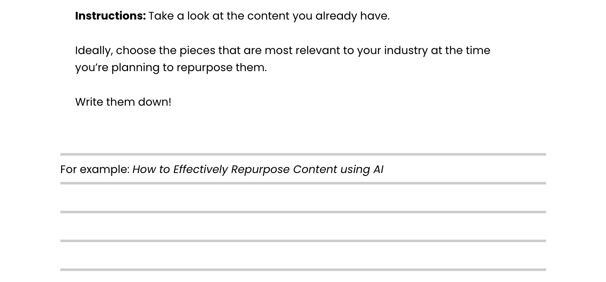Click the bold "Instructions:" label
This screenshot has height=282, width=606.
[x=110, y=16]
